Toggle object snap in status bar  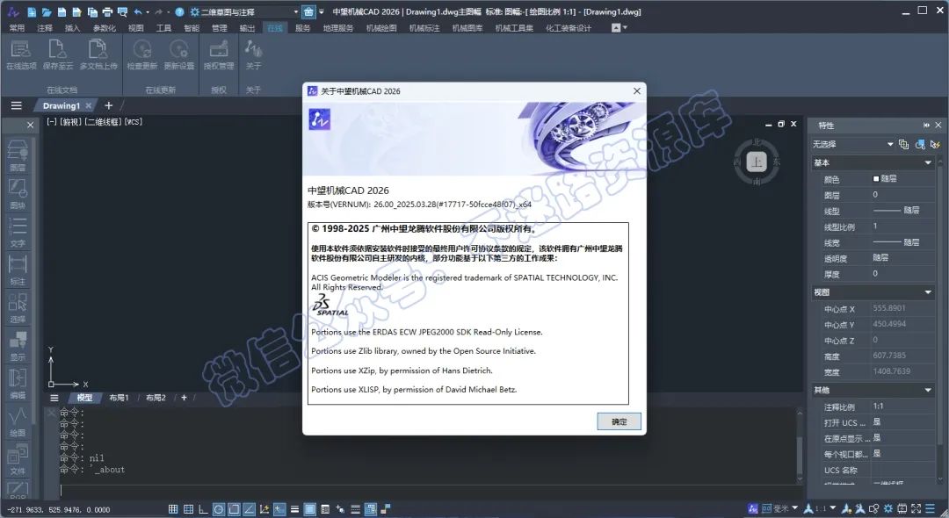pos(234,509)
